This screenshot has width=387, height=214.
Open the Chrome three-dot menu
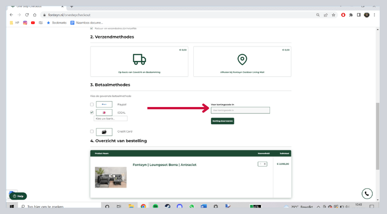pos(374,15)
